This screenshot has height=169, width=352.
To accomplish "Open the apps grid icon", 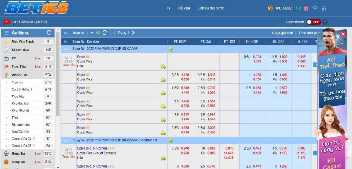I will (324, 8).
